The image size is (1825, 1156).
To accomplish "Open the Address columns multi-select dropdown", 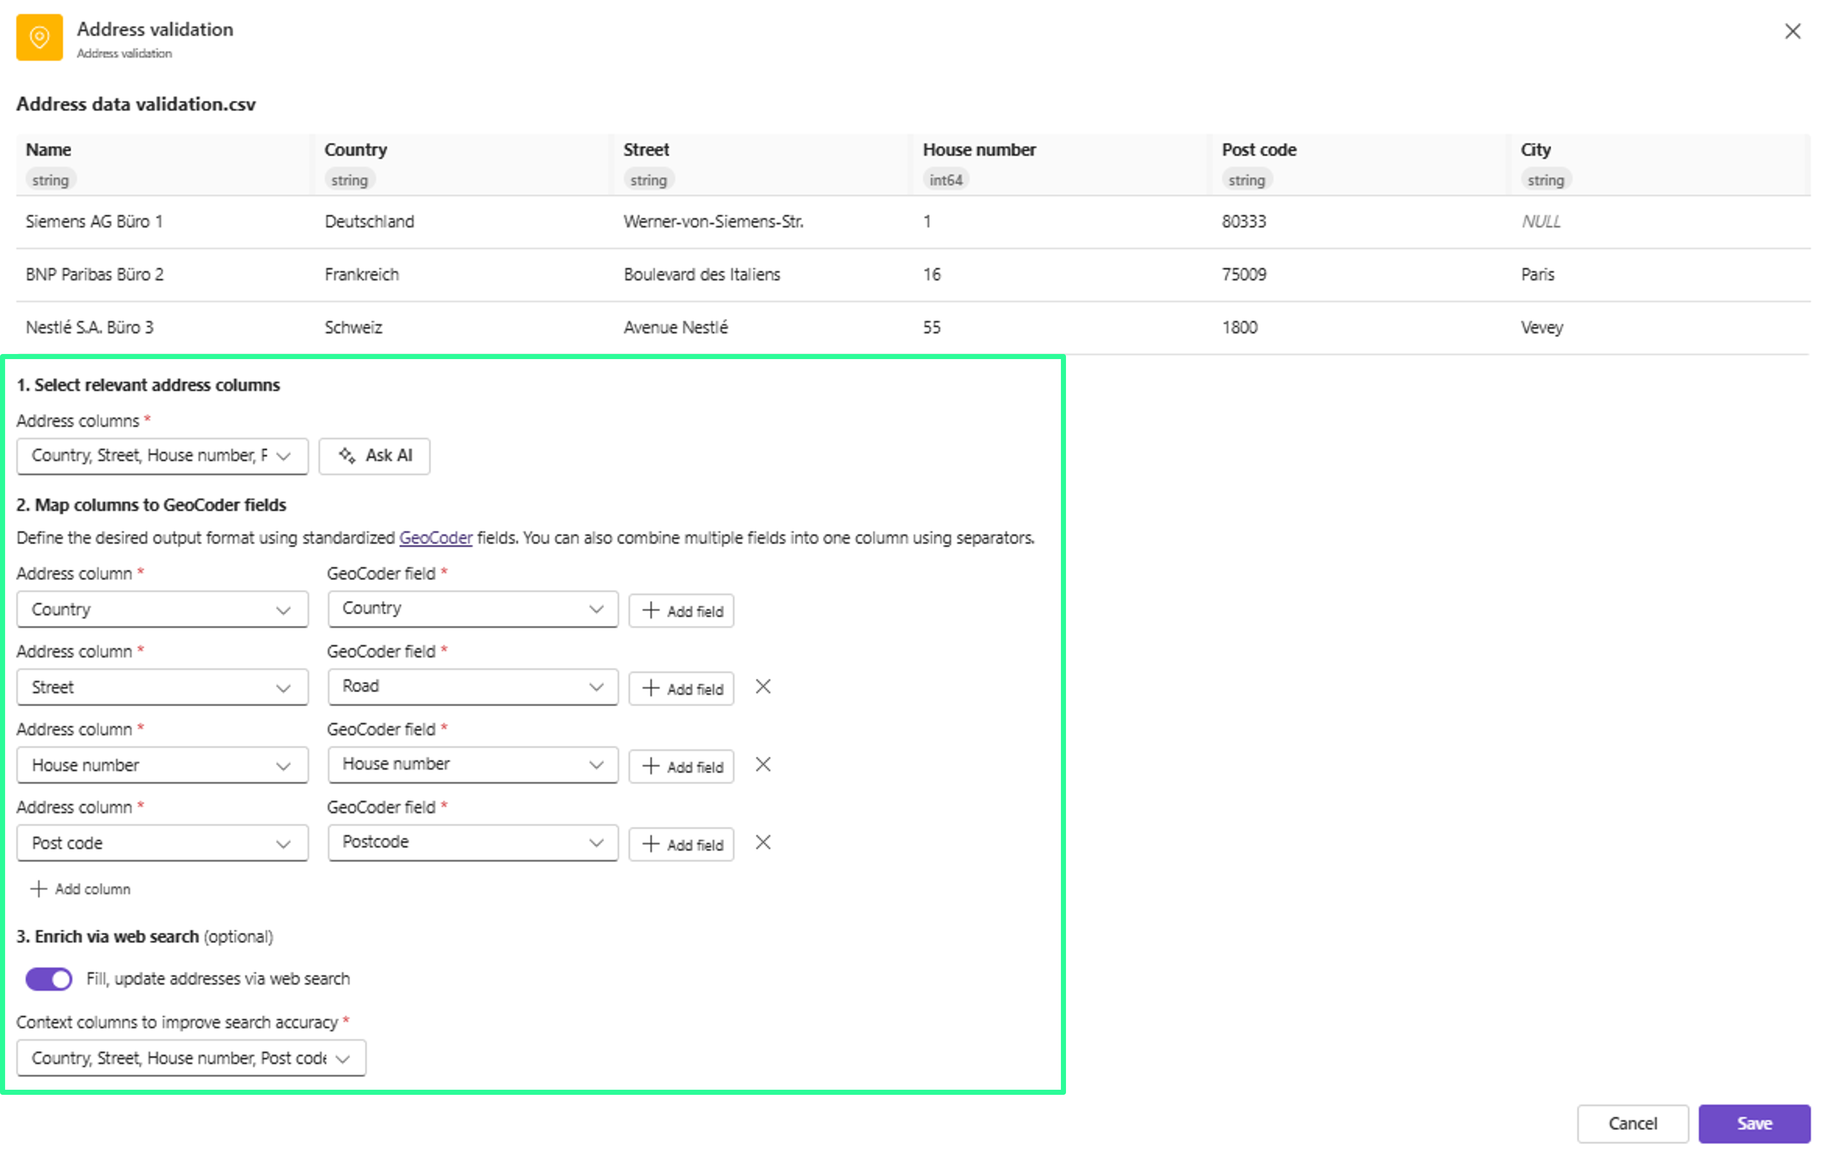I will (x=161, y=455).
